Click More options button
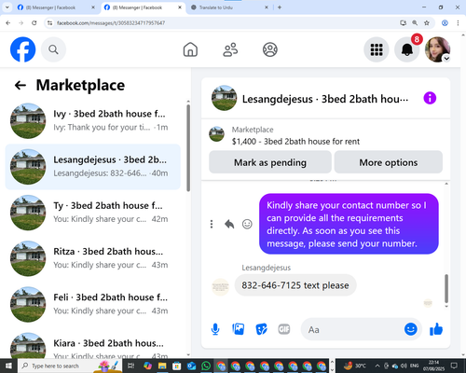466x373 pixels. click(x=389, y=162)
